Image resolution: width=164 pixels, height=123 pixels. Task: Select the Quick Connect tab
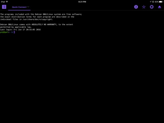click(19, 7)
